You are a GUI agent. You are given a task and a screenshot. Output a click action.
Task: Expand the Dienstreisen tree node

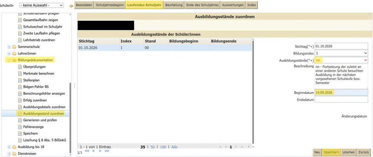(9, 153)
